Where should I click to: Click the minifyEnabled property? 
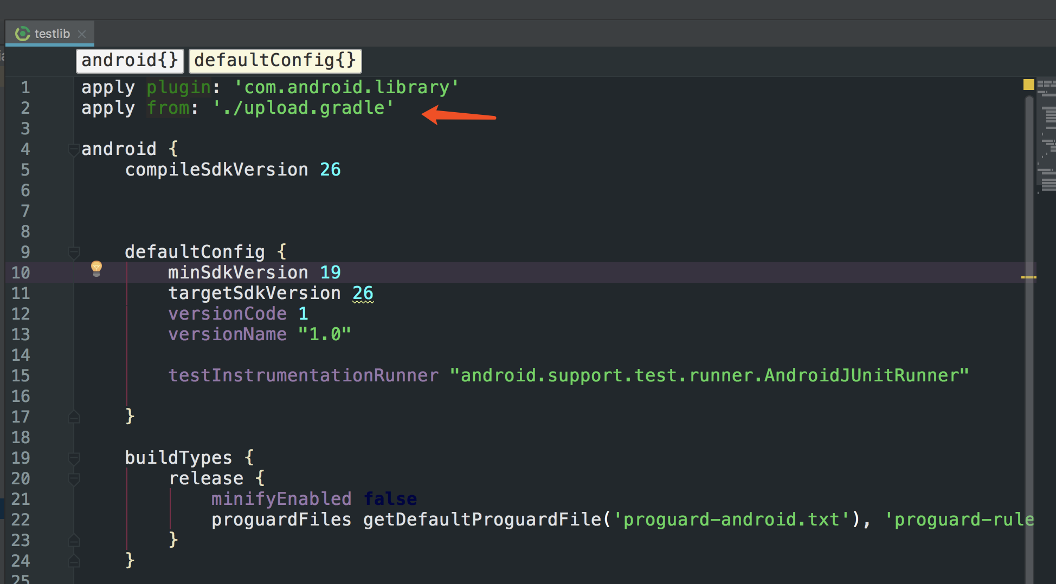281,499
